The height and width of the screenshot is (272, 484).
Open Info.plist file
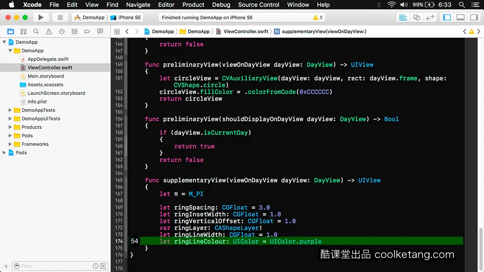click(x=37, y=102)
